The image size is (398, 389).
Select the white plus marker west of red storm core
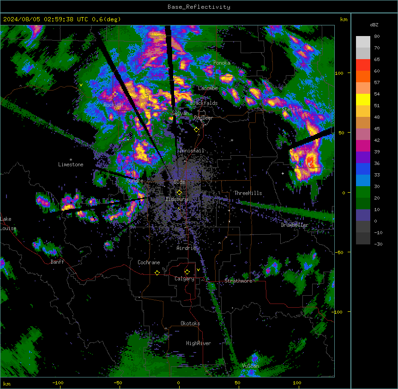point(283,173)
